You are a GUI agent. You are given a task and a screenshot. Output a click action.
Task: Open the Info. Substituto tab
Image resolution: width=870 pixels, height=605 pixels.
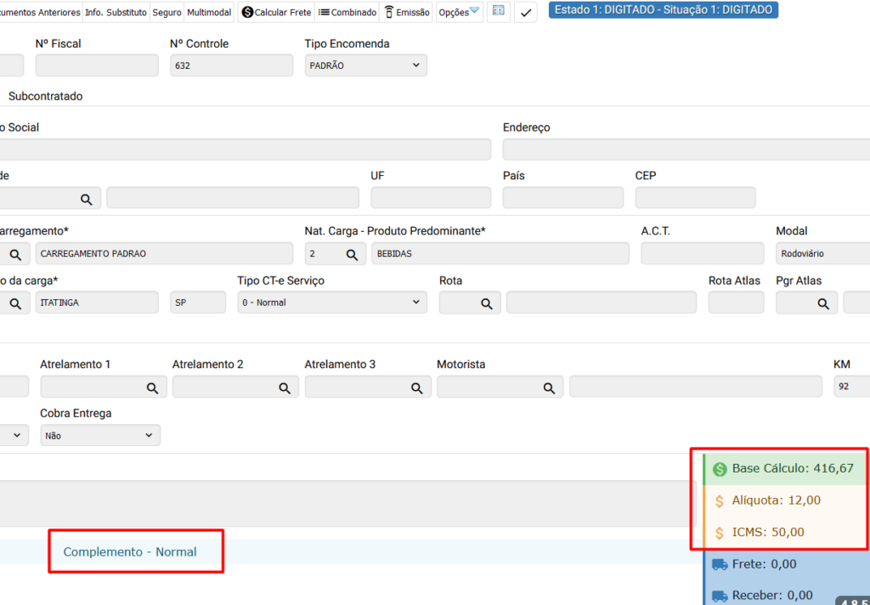(x=116, y=13)
